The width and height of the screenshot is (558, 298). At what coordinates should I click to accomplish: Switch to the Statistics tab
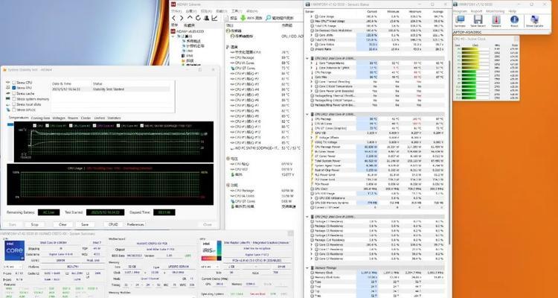tap(115, 118)
